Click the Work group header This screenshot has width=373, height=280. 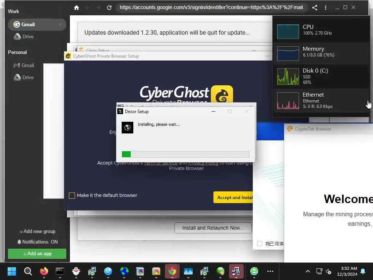click(13, 11)
